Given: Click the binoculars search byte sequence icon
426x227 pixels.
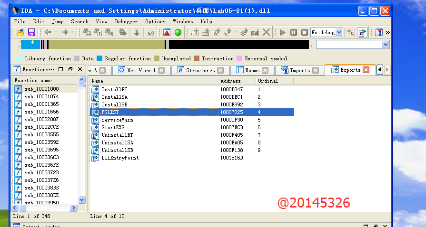Looking at the screenshot, I should pos(109,33).
